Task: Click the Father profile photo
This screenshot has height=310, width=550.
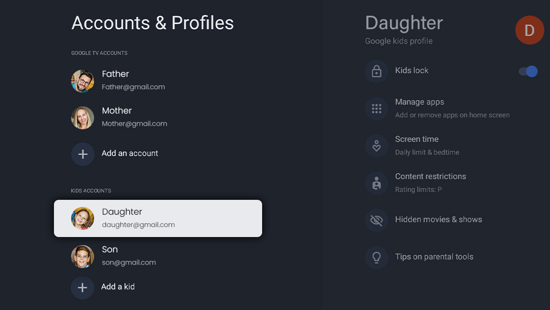Action: (83, 81)
